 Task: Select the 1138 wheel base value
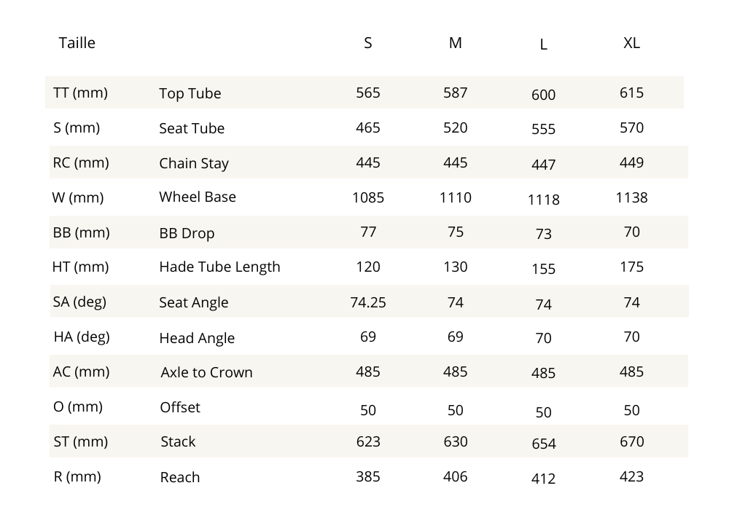[631, 197]
